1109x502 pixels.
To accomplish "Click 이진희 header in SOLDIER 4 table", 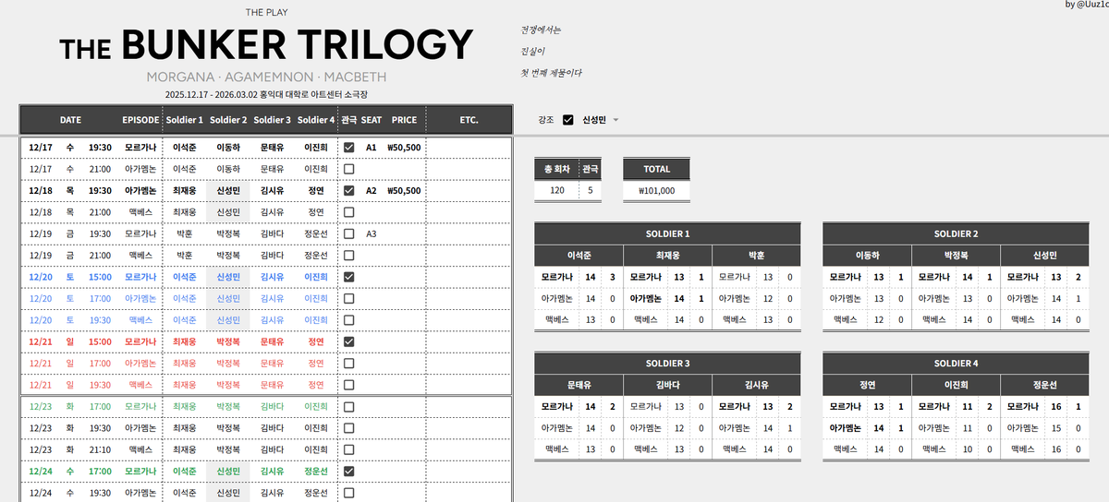I will [x=956, y=385].
